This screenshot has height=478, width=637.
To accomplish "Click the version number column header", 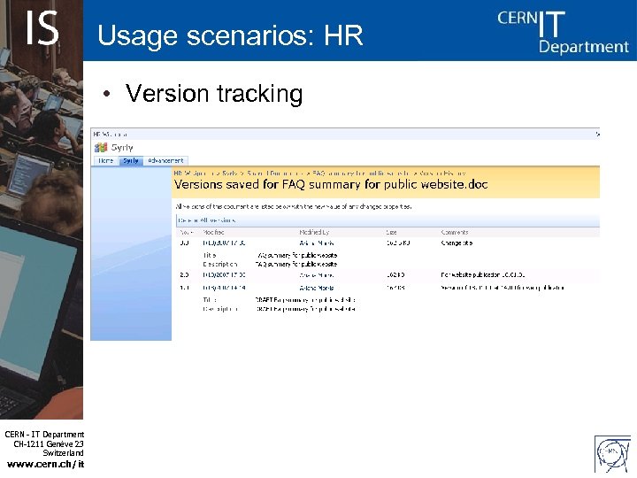I will (186, 232).
